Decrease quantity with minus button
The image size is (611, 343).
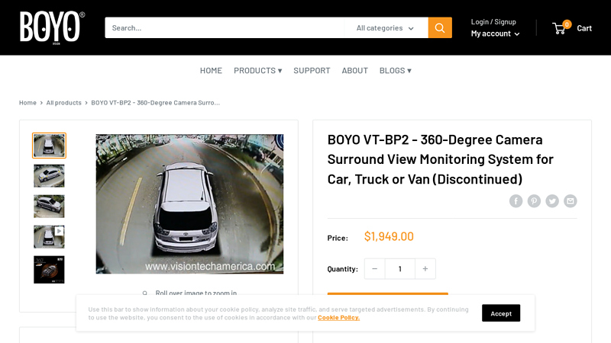coord(374,268)
